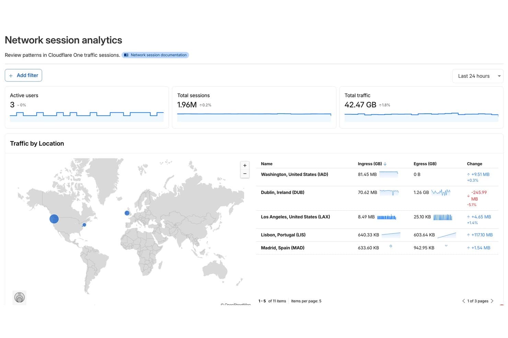Click the plus icon inside Add filter
The width and height of the screenshot is (508, 338).
pyautogui.click(x=11, y=76)
